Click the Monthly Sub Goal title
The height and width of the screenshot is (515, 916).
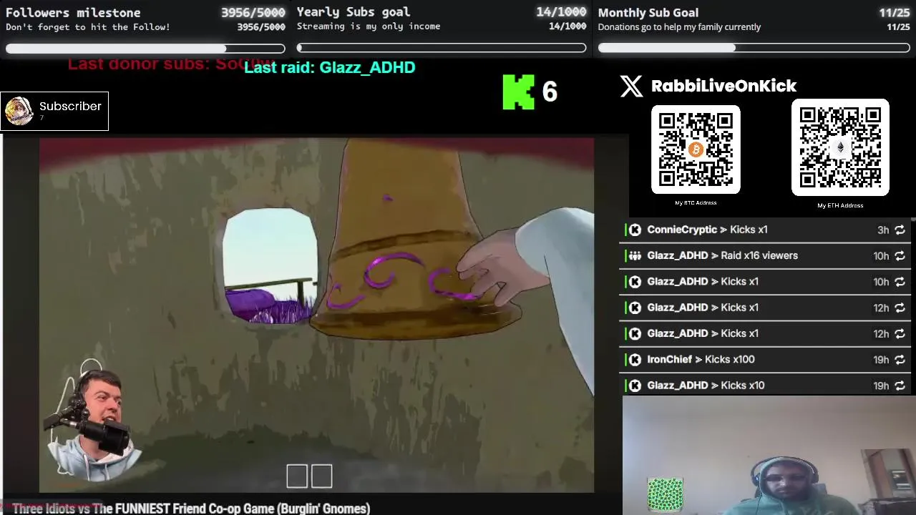coord(648,12)
